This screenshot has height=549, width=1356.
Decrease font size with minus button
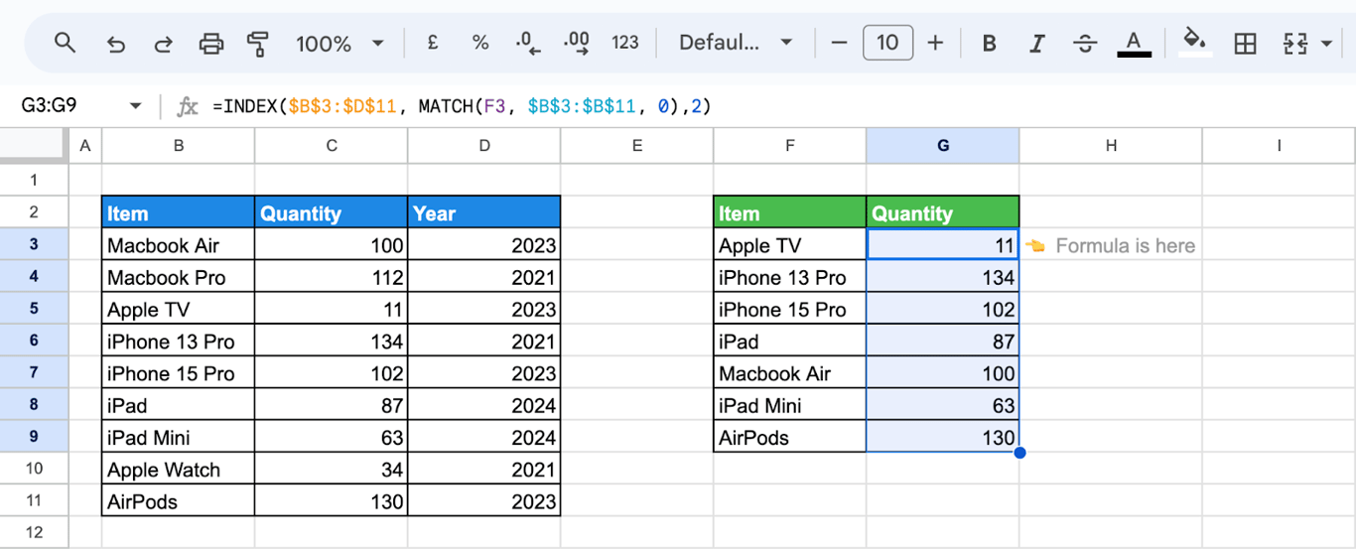coord(840,43)
